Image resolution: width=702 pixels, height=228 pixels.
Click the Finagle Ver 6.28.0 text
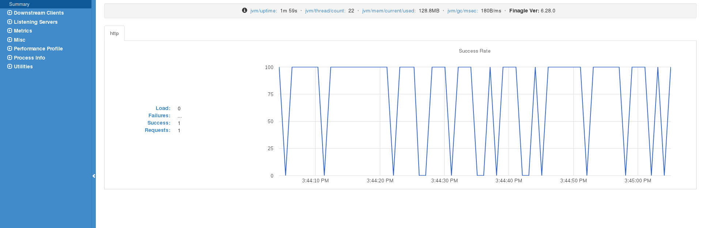(x=532, y=11)
